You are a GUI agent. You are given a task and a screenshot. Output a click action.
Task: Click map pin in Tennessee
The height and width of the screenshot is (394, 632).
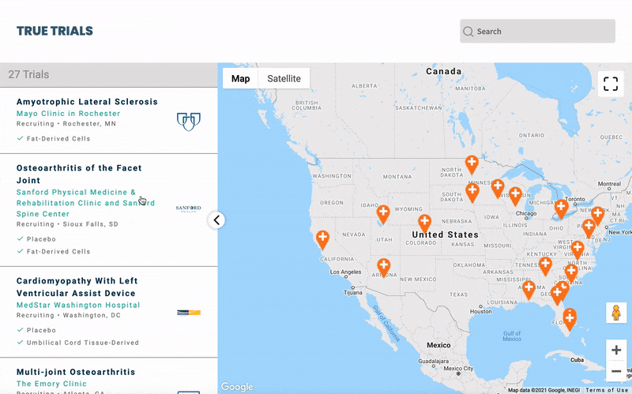tap(545, 266)
